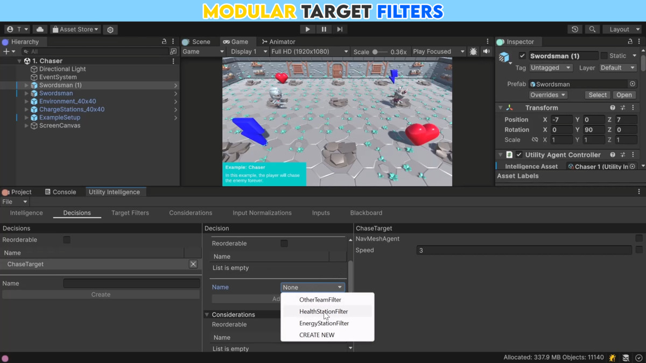
Task: Switch to the Target Filters tab
Action: 130,213
